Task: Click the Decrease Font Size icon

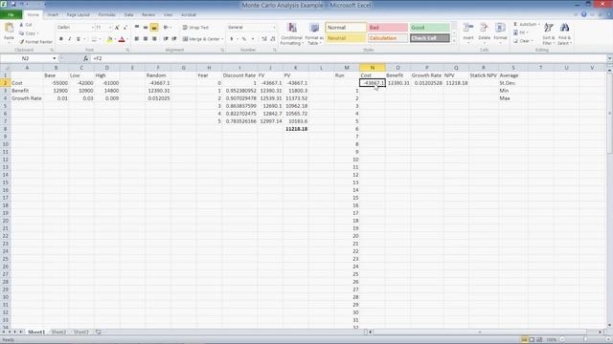Action: pos(125,28)
